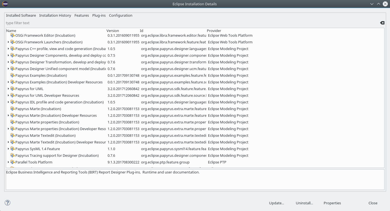
Task: Open the Installation History tab
Action: (55, 15)
